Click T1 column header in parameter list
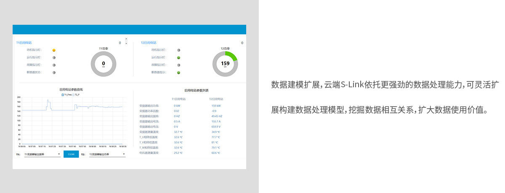The height and width of the screenshot is (193, 505). [178, 99]
